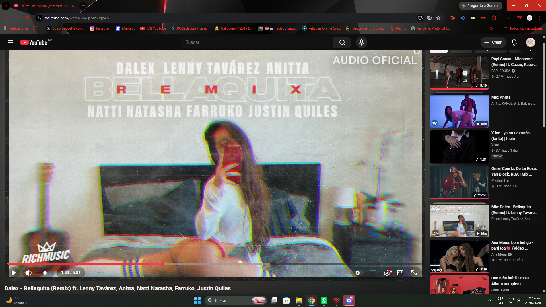Open File Explorer from the taskbar

(x=299, y=300)
